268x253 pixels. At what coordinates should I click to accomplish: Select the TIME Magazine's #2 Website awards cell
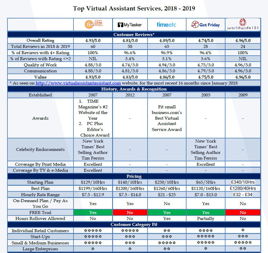93,118
